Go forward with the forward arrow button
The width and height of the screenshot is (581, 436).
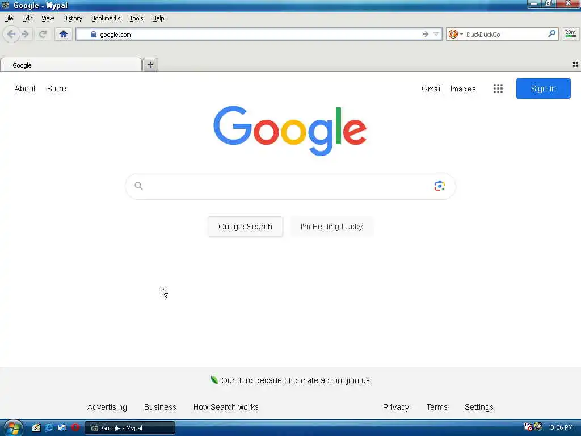click(25, 35)
